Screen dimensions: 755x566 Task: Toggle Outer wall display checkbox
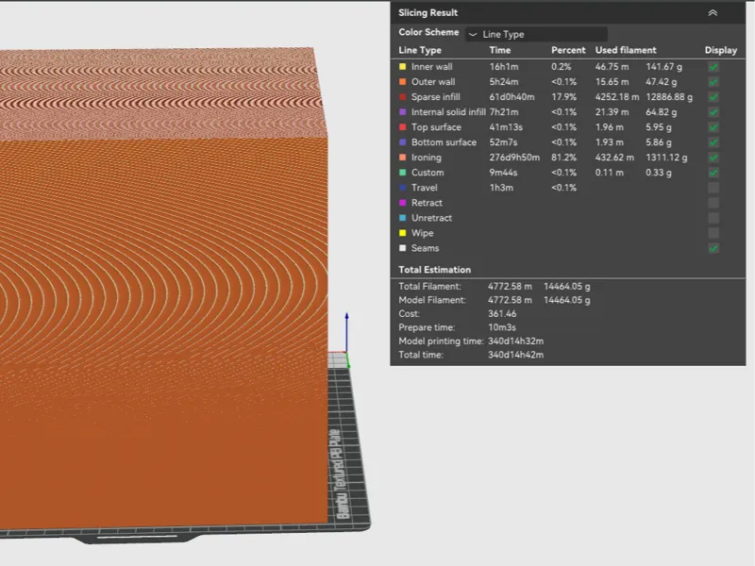[x=713, y=82]
